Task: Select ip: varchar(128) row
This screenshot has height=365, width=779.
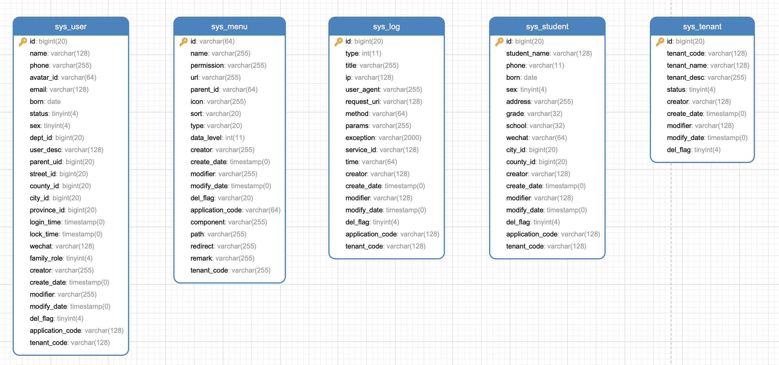Action: click(369, 77)
